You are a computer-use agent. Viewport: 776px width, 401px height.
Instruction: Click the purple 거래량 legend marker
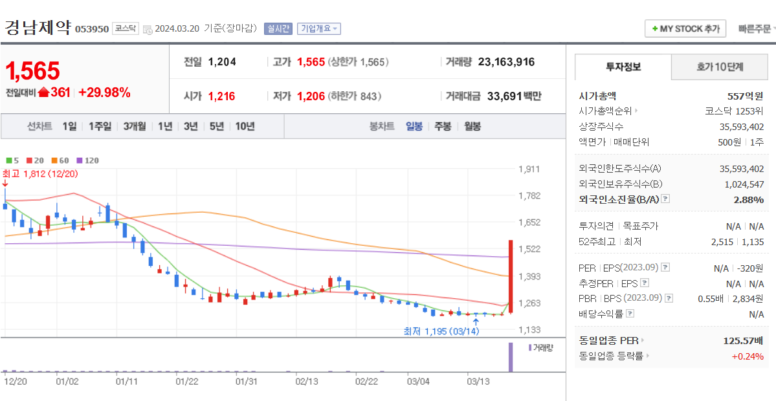(x=530, y=347)
